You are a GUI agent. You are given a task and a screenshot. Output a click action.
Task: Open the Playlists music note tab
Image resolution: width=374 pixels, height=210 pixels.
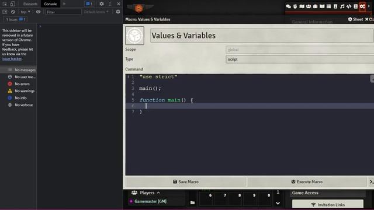click(342, 6)
